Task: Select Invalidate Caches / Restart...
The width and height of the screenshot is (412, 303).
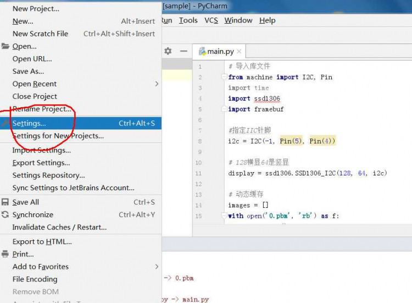Action: pyautogui.click(x=81, y=227)
